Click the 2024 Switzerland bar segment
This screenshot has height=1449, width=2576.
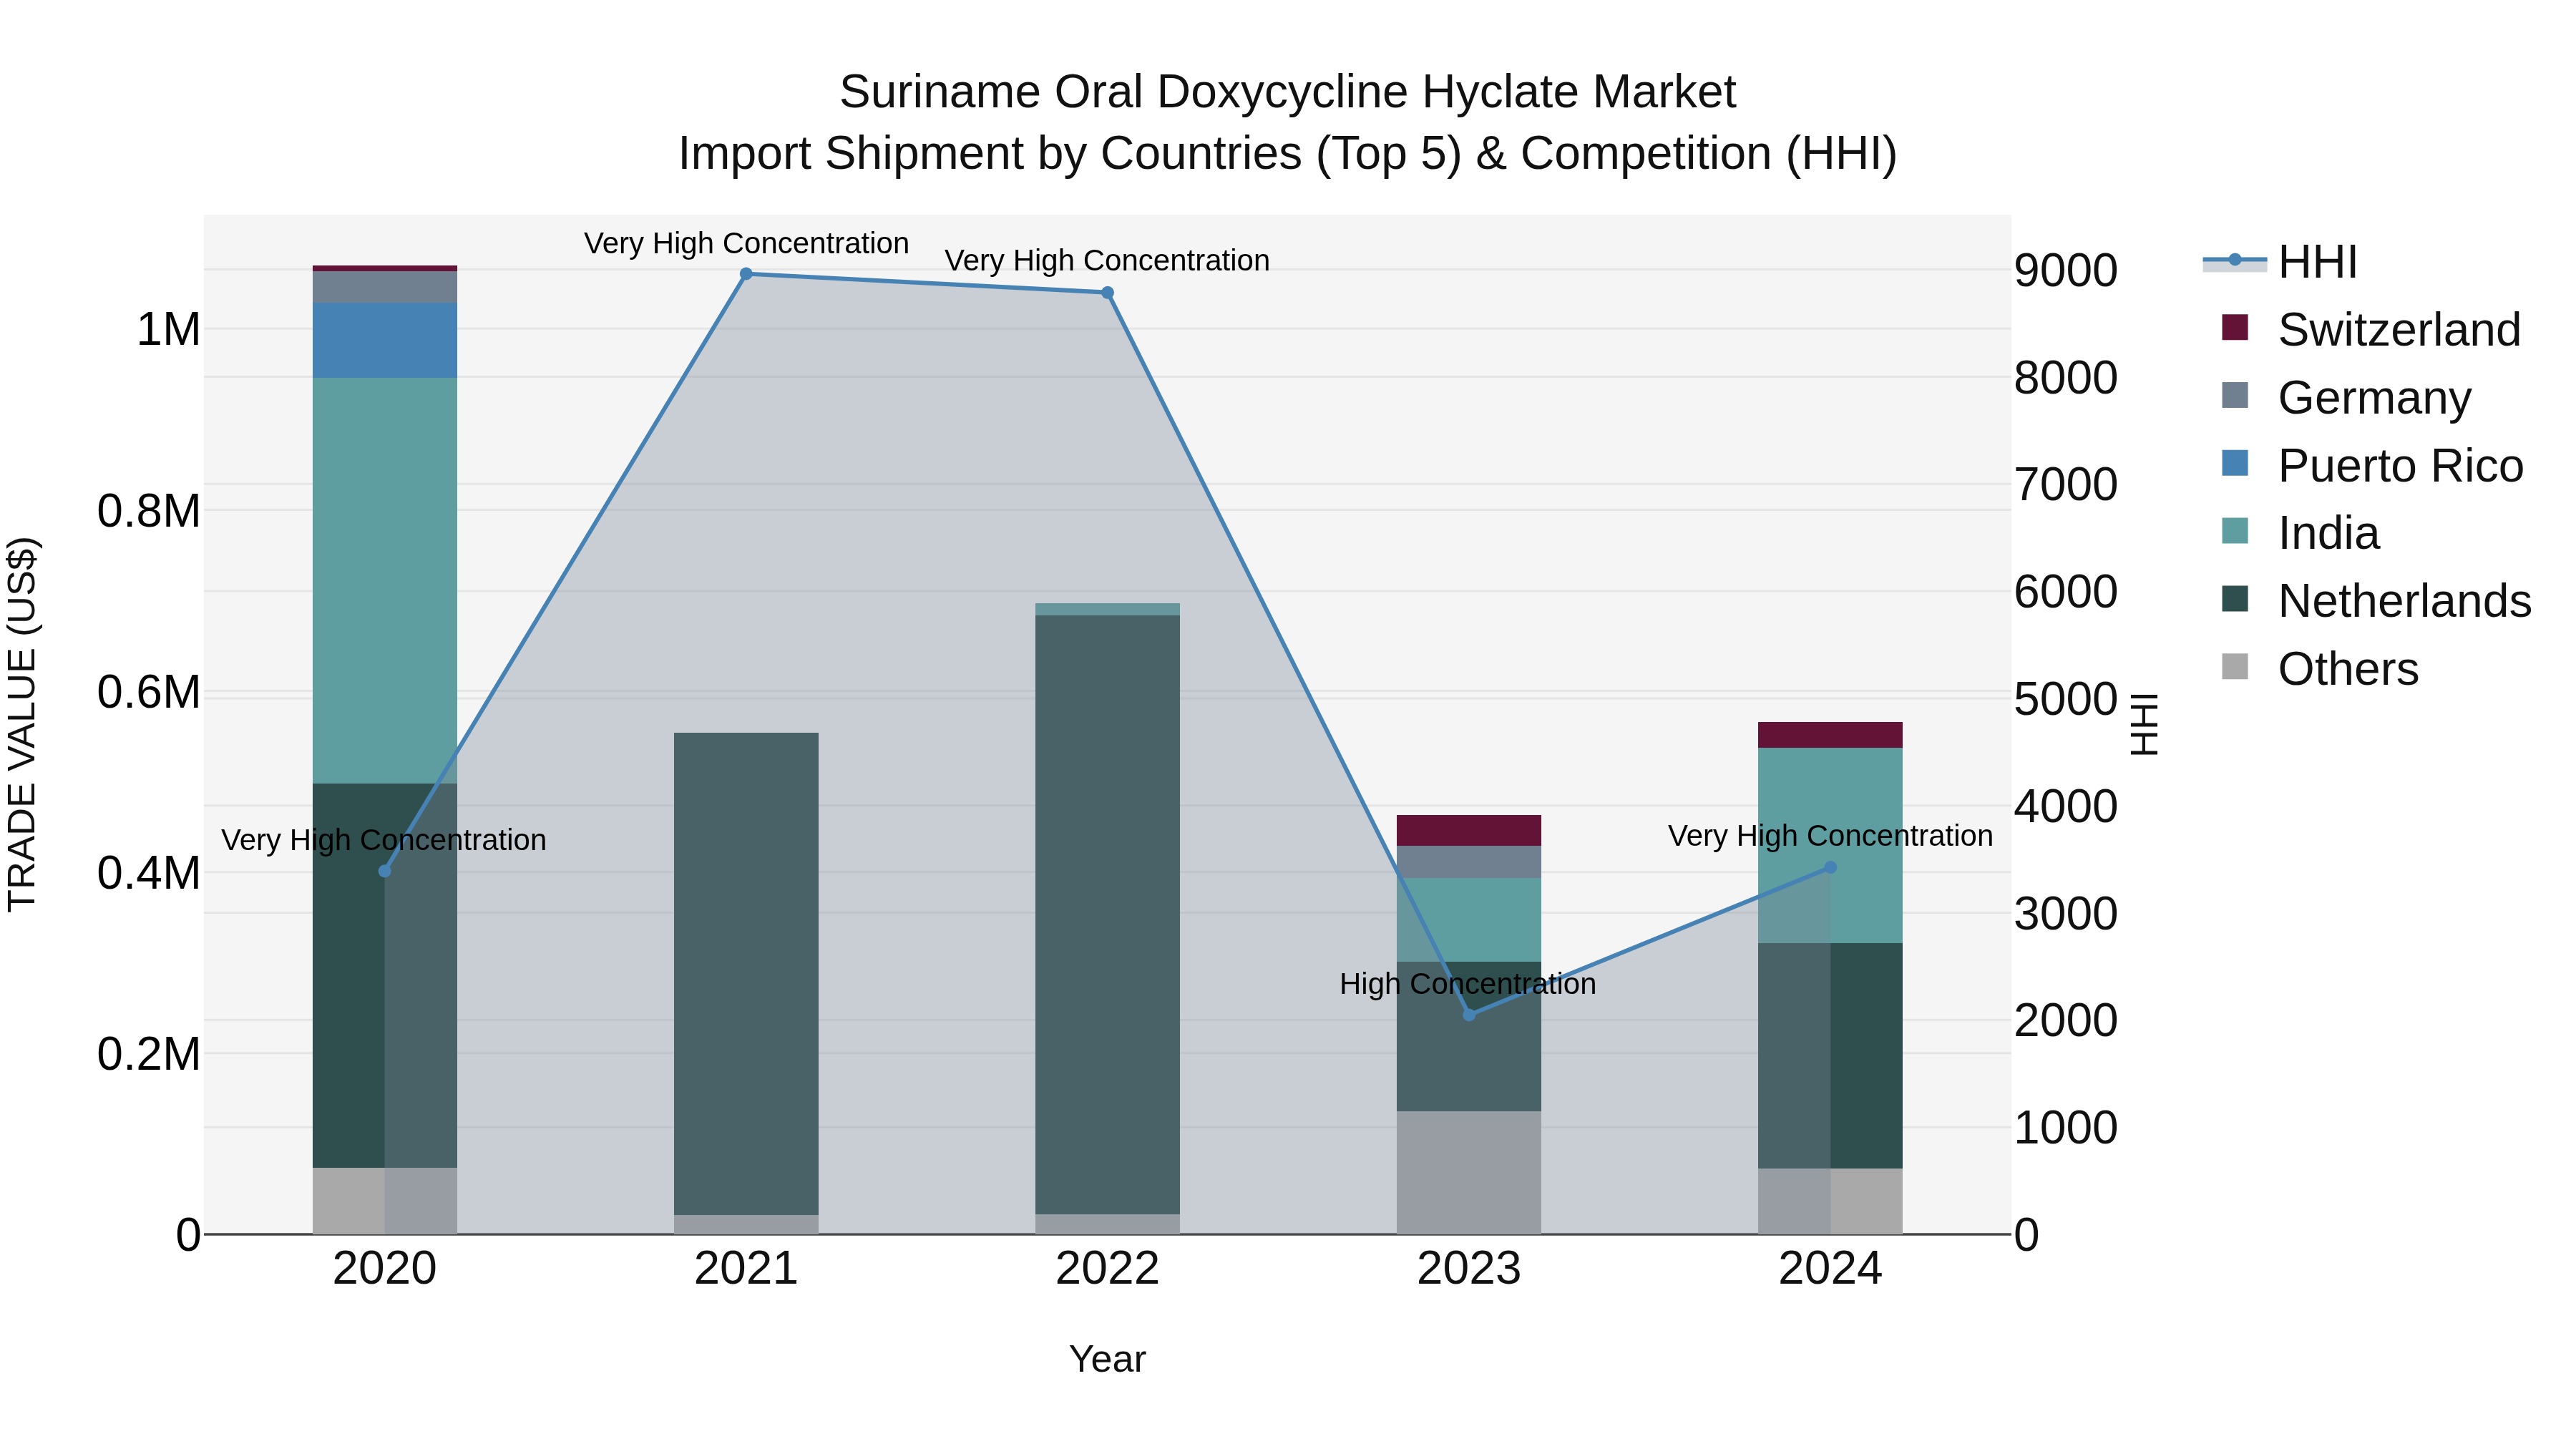click(x=1831, y=735)
